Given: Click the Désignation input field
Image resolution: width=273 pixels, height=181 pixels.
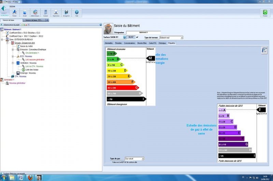Looking at the screenshot, I should [x=143, y=32].
